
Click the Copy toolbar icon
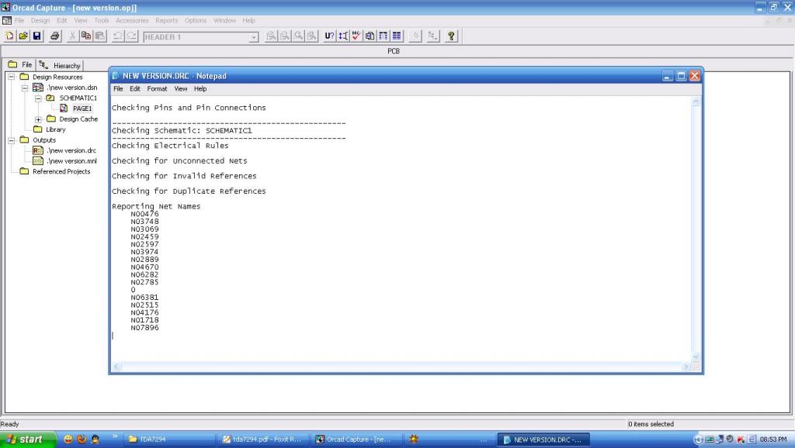click(86, 36)
